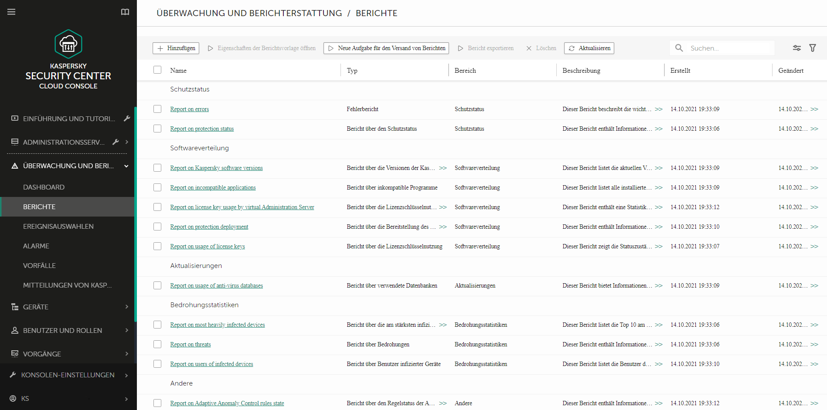
Task: Toggle the select-all checkbox in table header
Action: pos(157,69)
